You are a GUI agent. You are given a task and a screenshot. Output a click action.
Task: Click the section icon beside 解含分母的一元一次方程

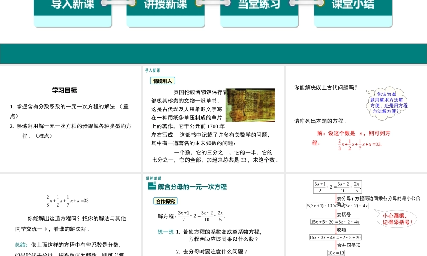coord(152,186)
